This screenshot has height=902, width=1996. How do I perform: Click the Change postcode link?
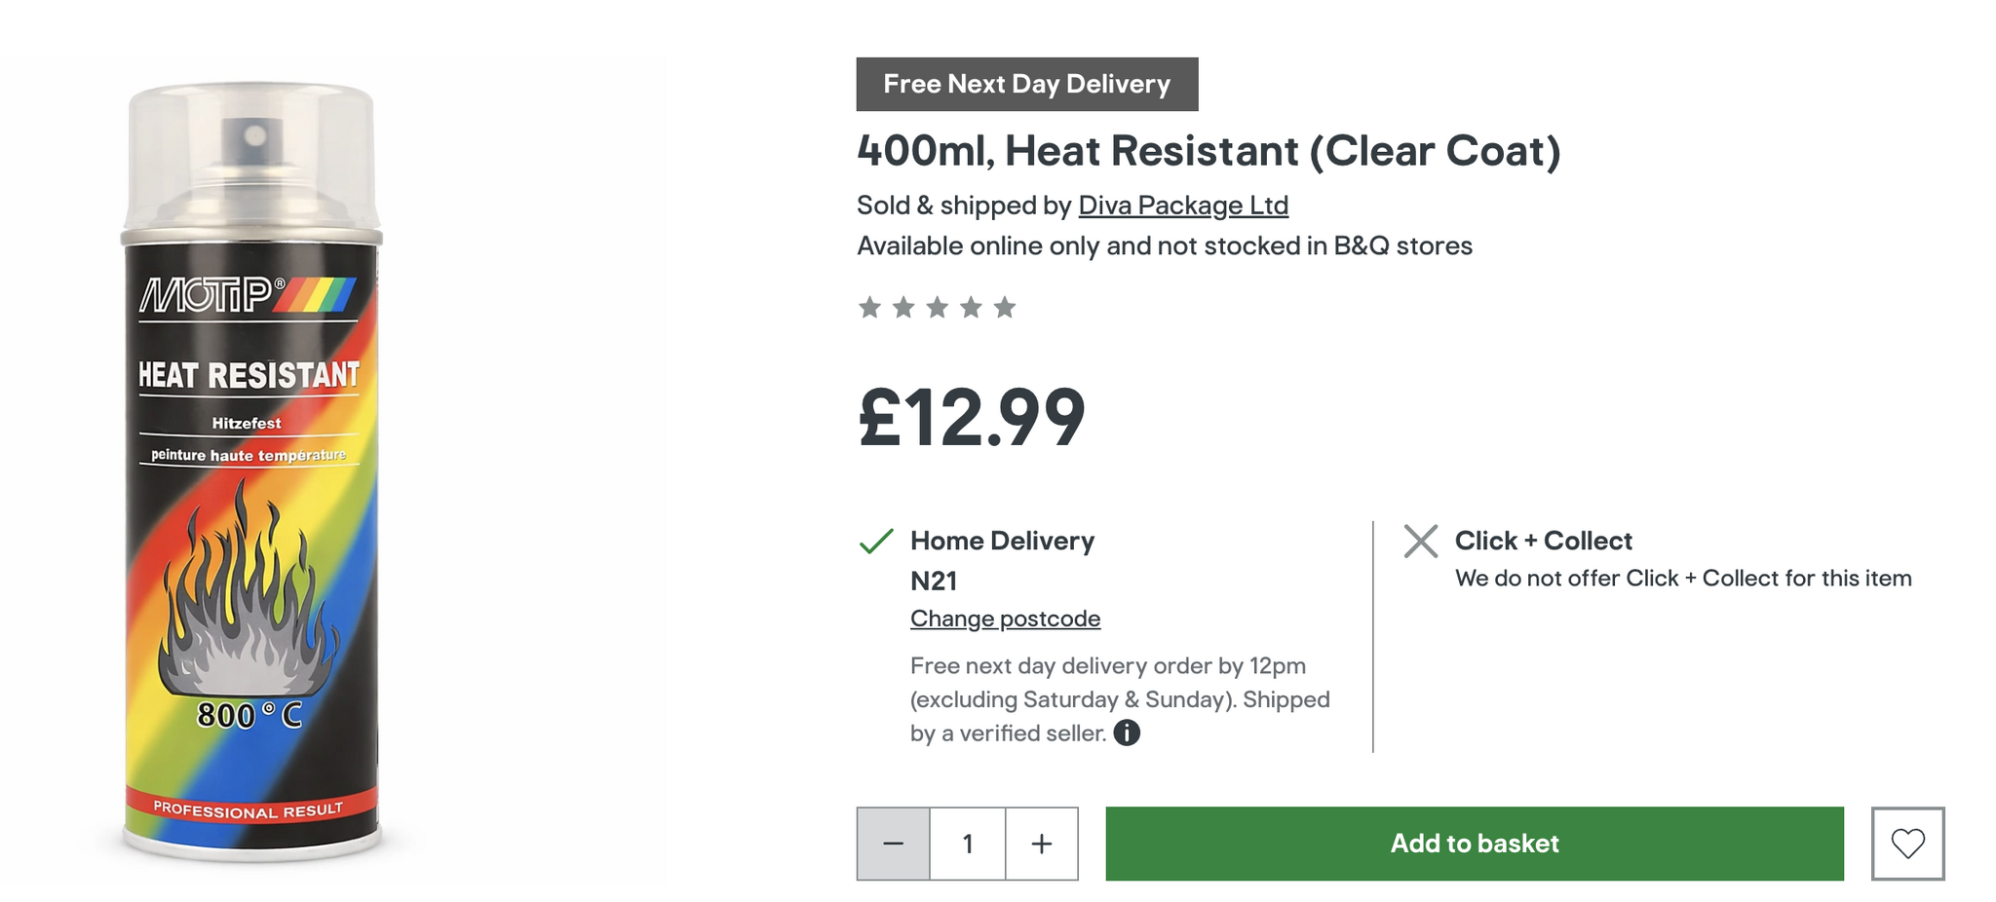(x=1005, y=619)
